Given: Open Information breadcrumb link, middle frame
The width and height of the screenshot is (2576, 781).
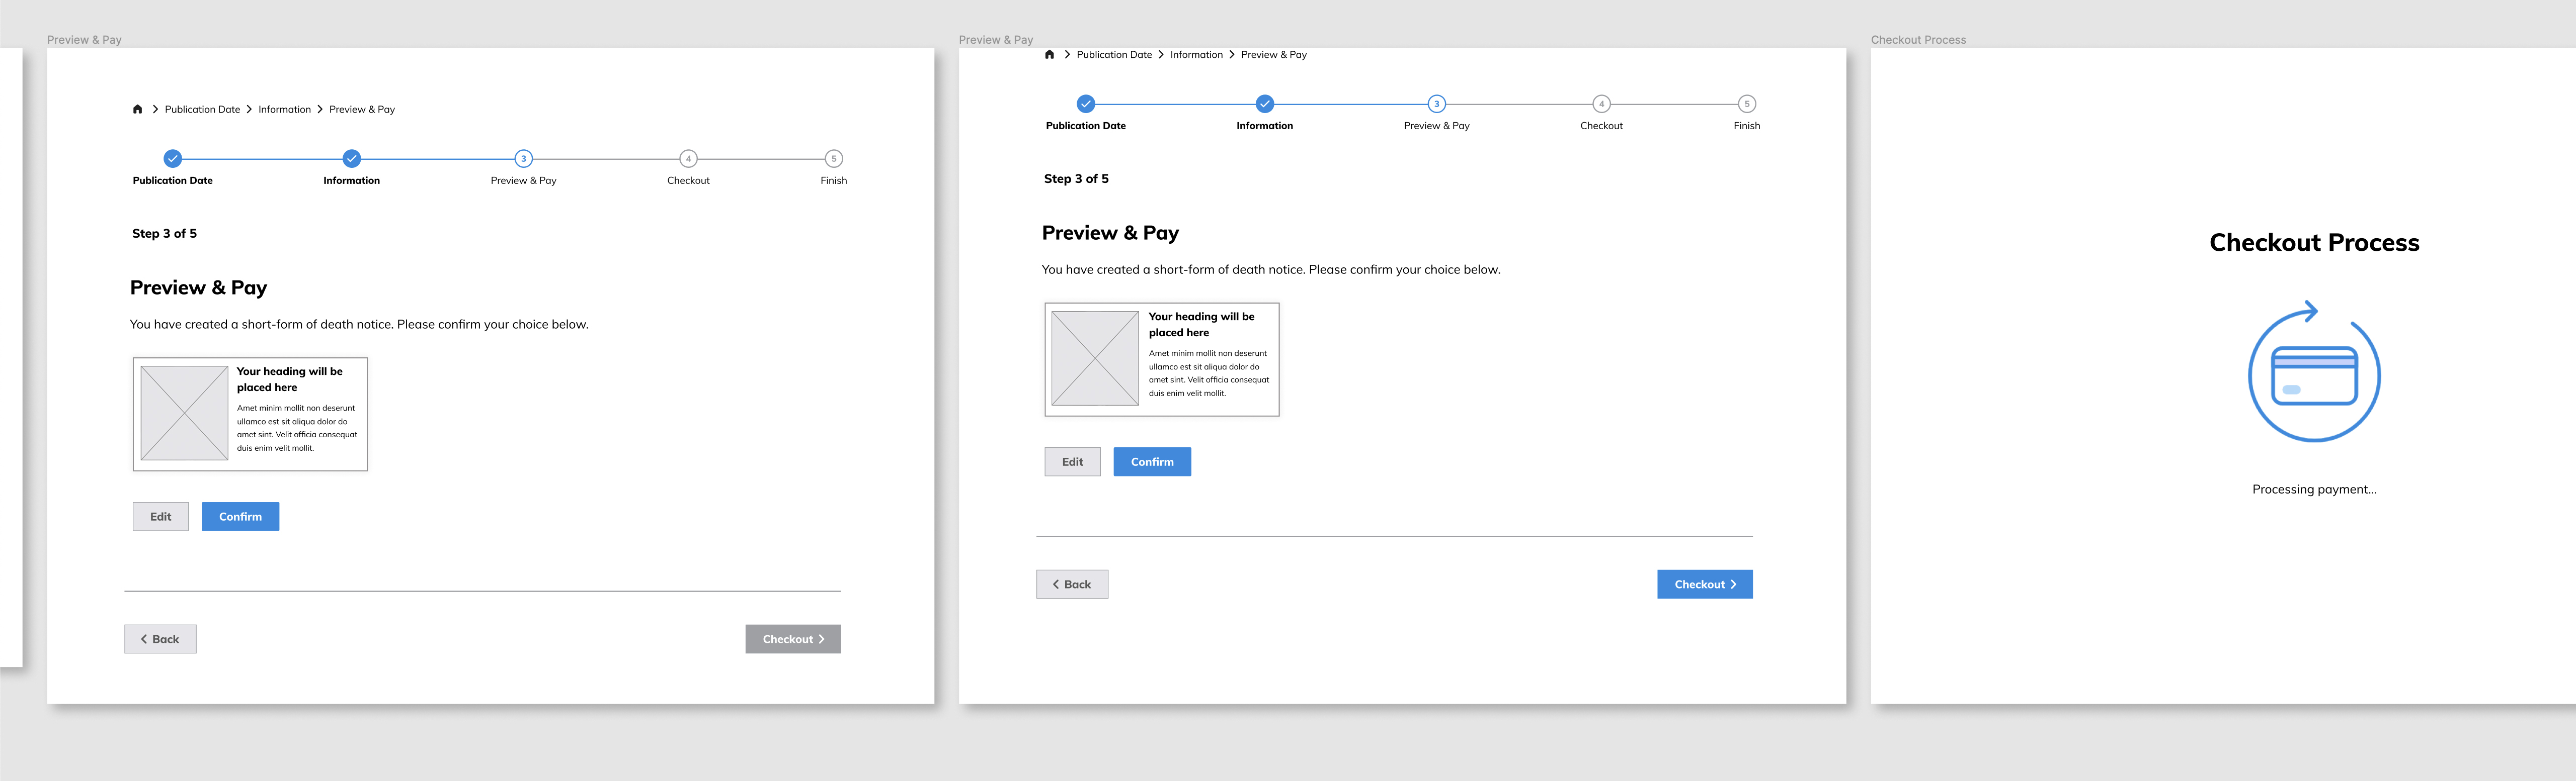Looking at the screenshot, I should point(1196,55).
